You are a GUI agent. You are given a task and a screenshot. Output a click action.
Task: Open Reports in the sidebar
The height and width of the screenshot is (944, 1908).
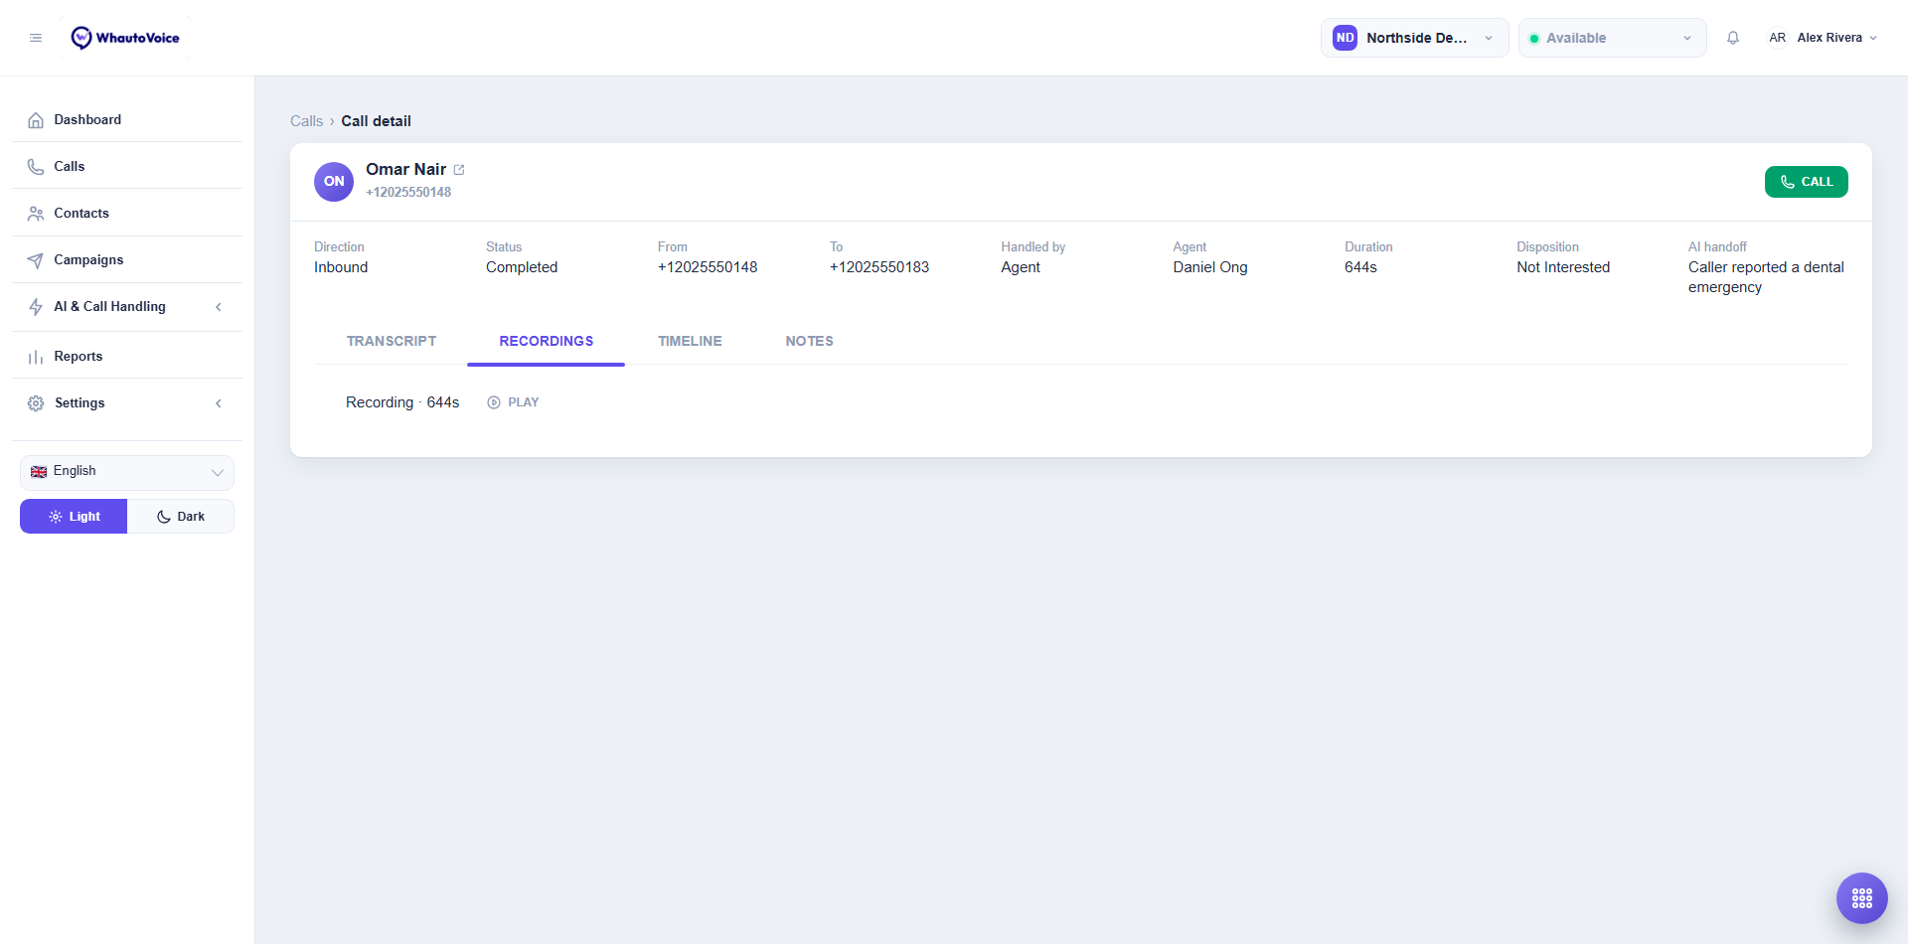click(x=127, y=357)
